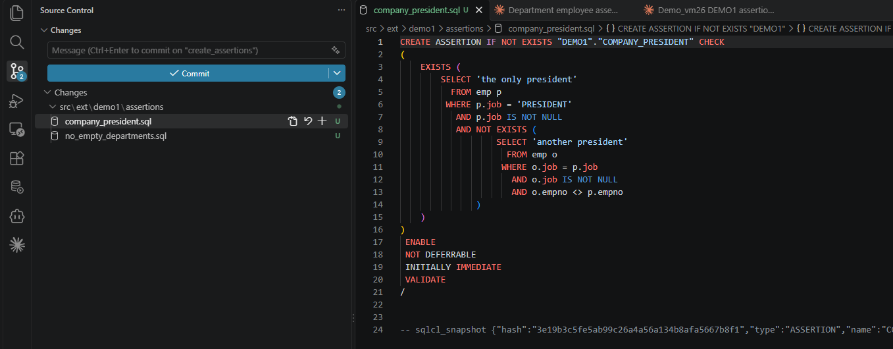
Task: Generate commit message with sparkle icon
Action: tap(336, 50)
